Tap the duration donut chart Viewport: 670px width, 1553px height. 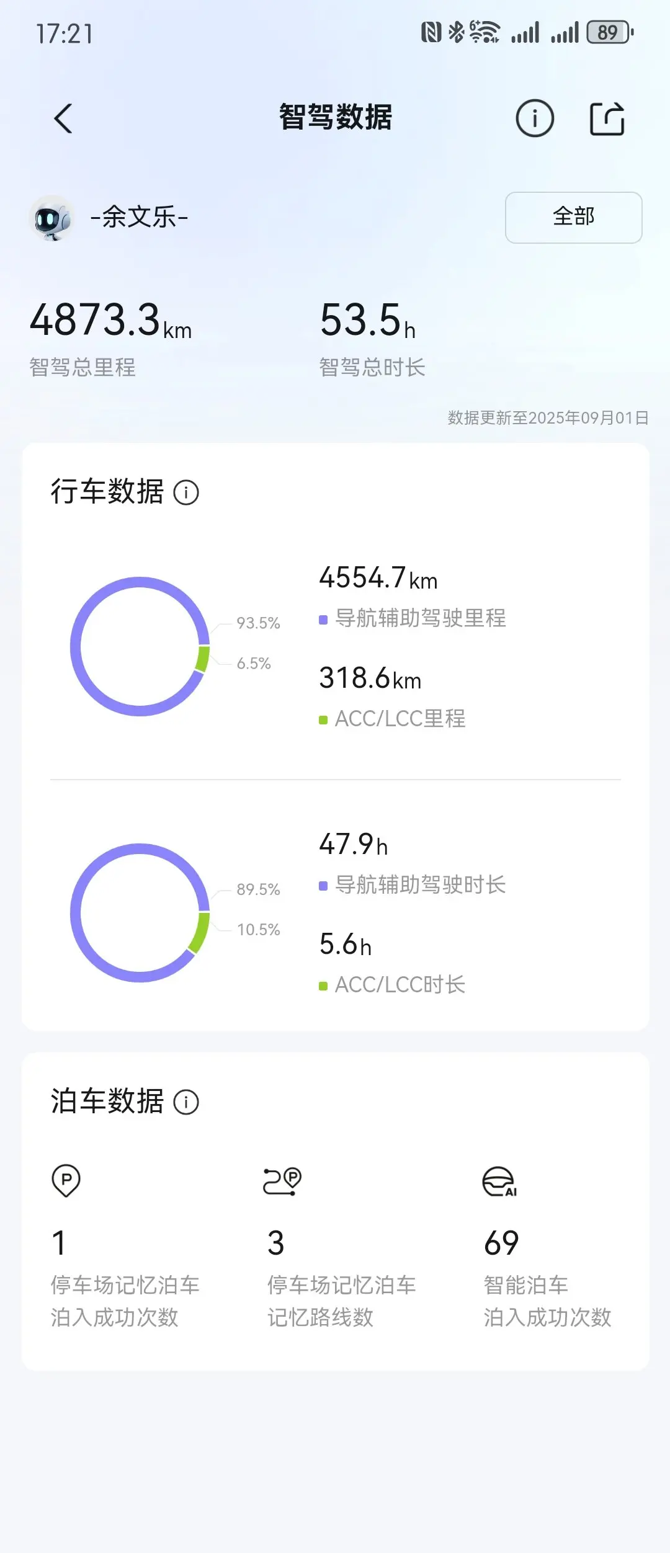(x=140, y=912)
